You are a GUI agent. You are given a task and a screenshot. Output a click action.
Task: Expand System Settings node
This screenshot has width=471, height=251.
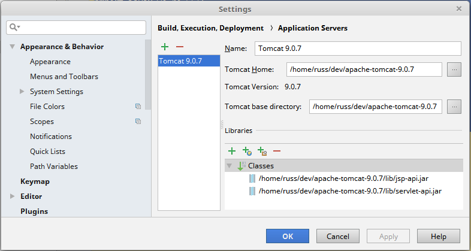coord(22,91)
